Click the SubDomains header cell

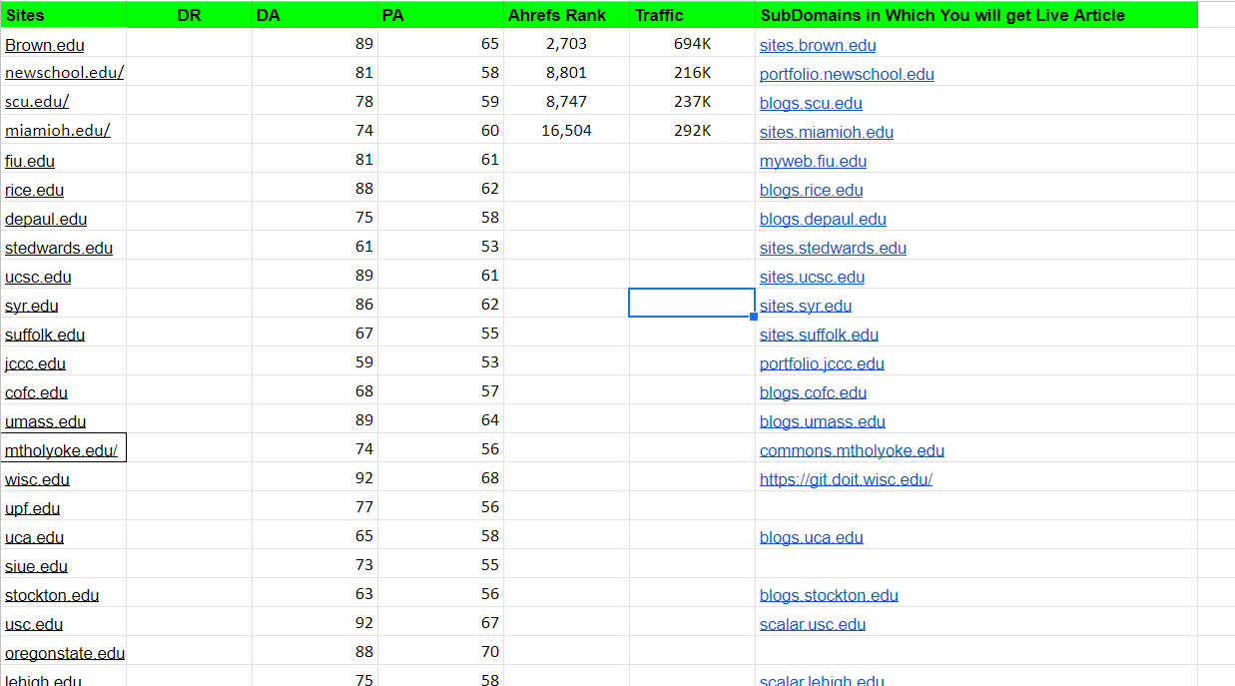point(976,15)
